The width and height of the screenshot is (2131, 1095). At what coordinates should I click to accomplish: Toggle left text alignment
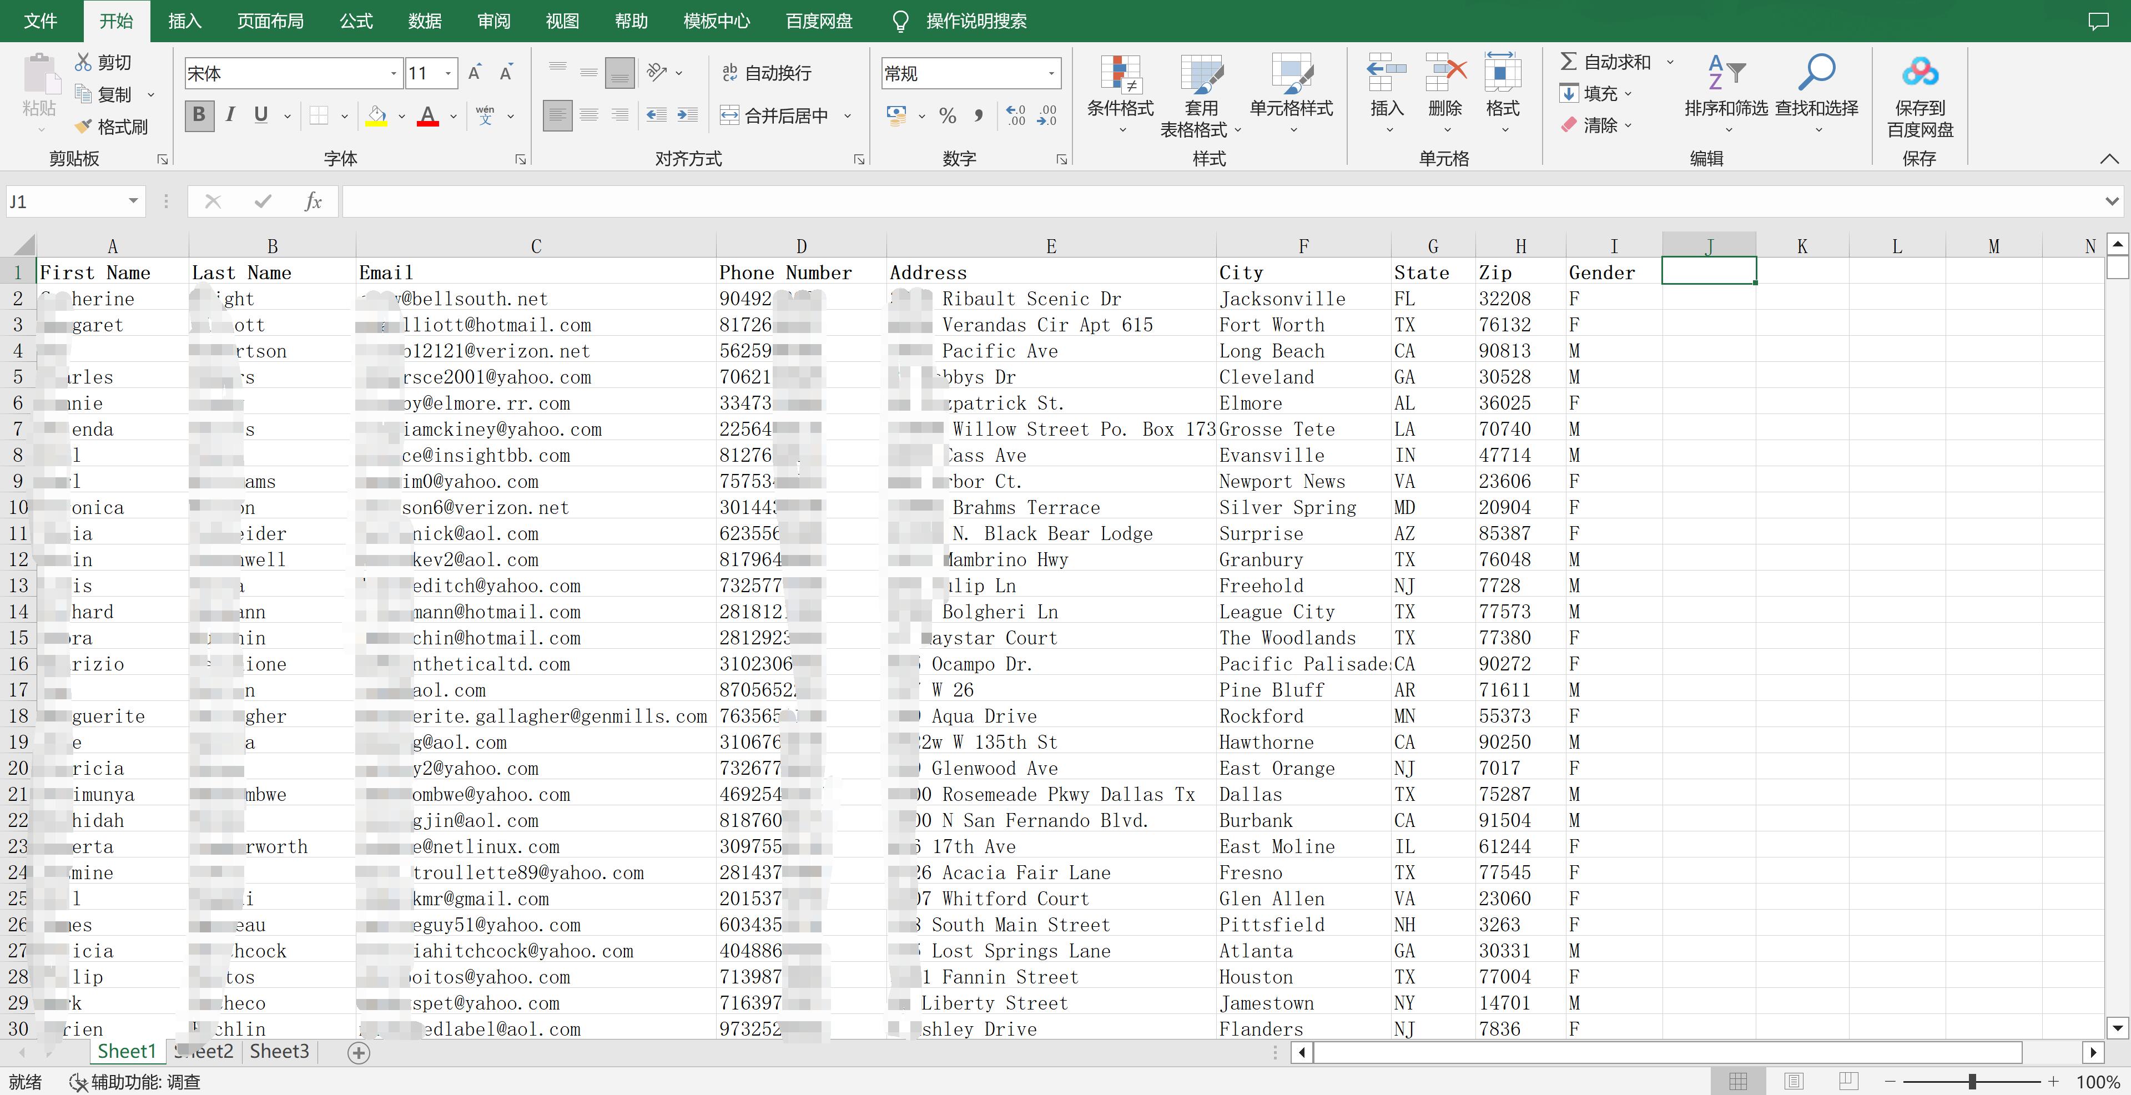point(557,115)
